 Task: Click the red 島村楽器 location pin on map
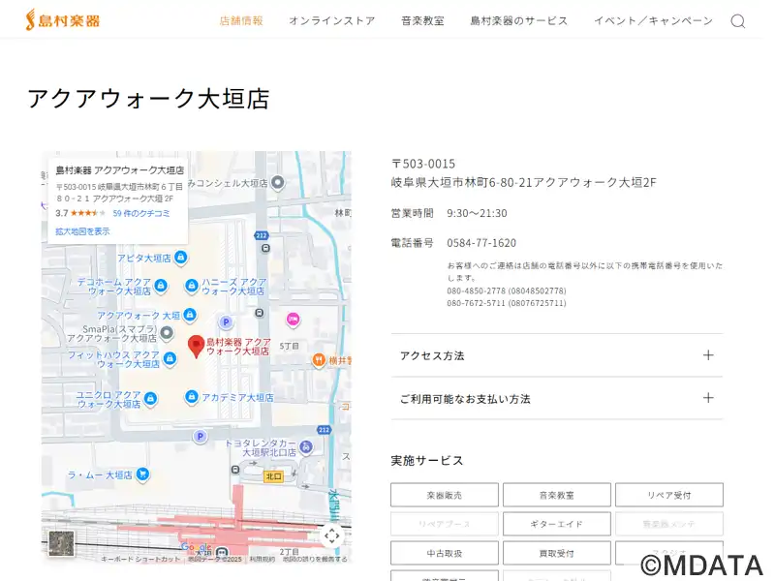point(195,346)
